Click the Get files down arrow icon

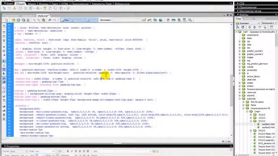(249, 27)
